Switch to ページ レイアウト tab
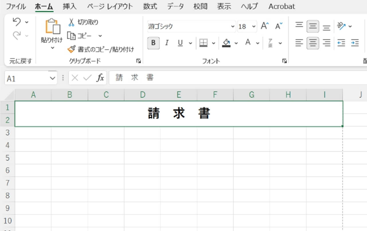The image size is (367, 231). [110, 6]
